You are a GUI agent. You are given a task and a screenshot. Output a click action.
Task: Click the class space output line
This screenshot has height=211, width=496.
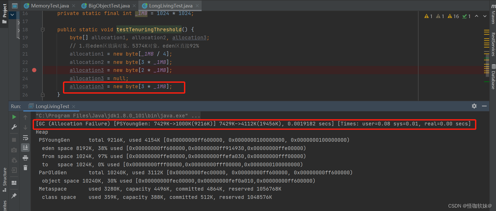157,197
